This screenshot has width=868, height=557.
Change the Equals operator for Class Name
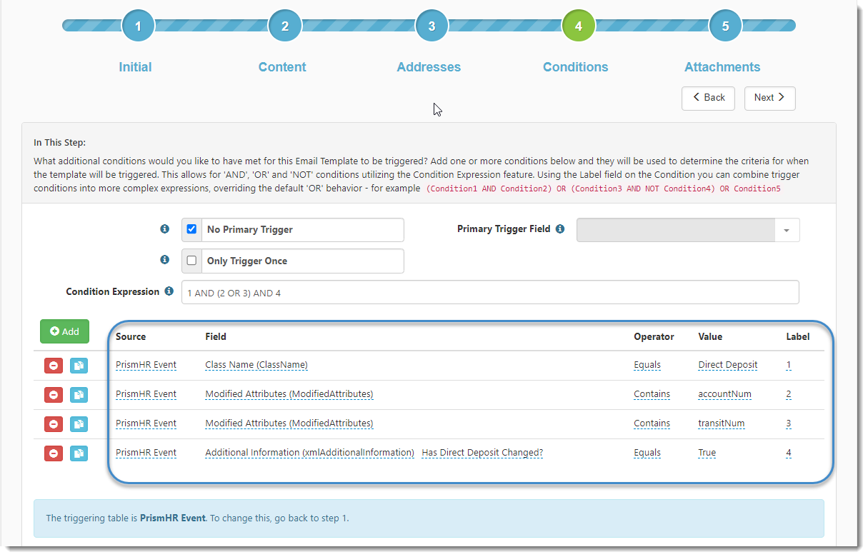(x=647, y=365)
